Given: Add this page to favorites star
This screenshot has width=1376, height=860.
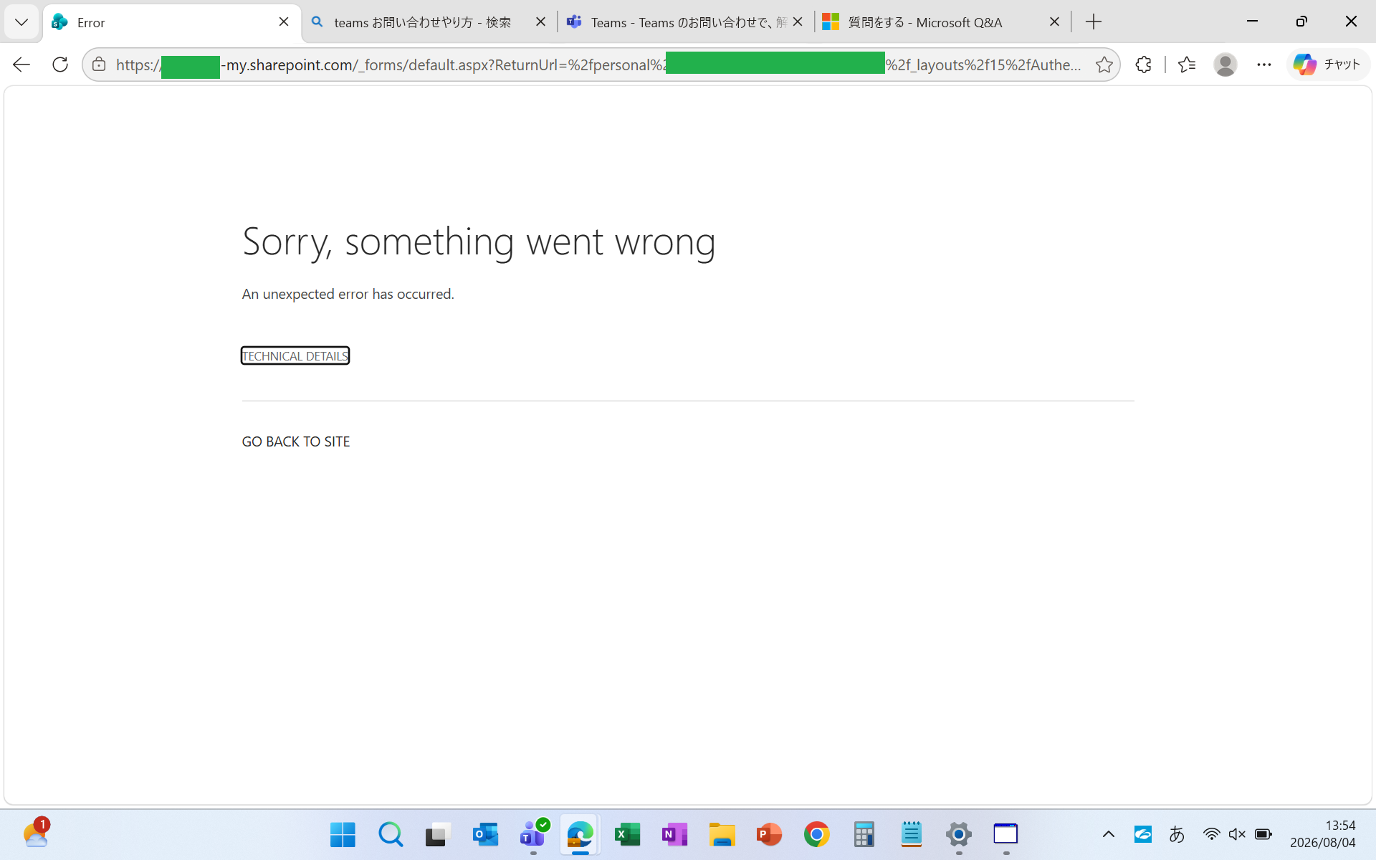Looking at the screenshot, I should click(1104, 64).
